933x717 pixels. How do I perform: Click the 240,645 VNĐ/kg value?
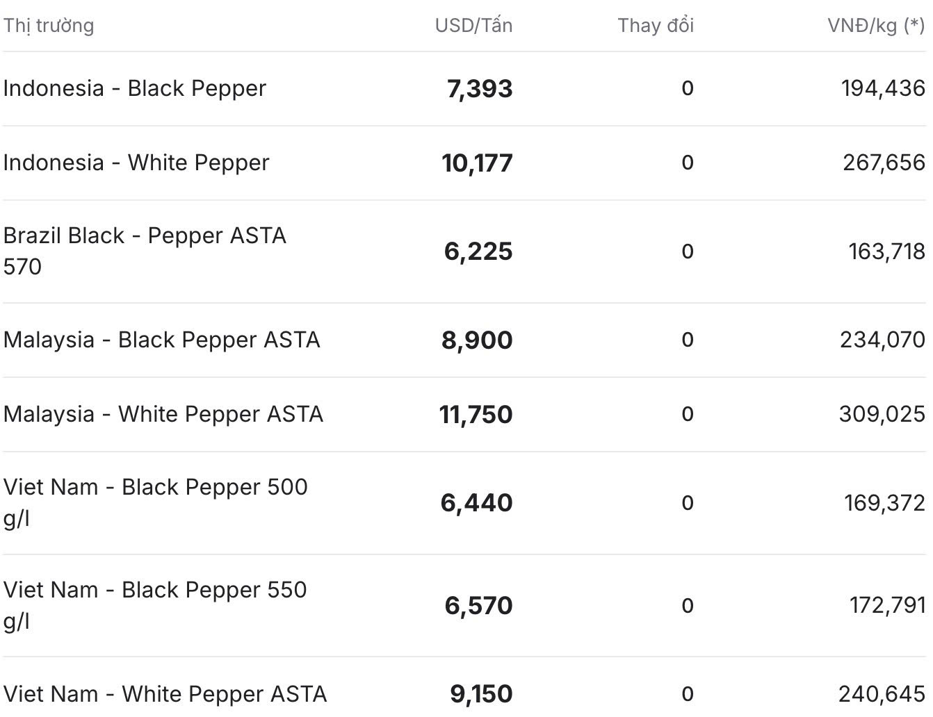tap(882, 694)
